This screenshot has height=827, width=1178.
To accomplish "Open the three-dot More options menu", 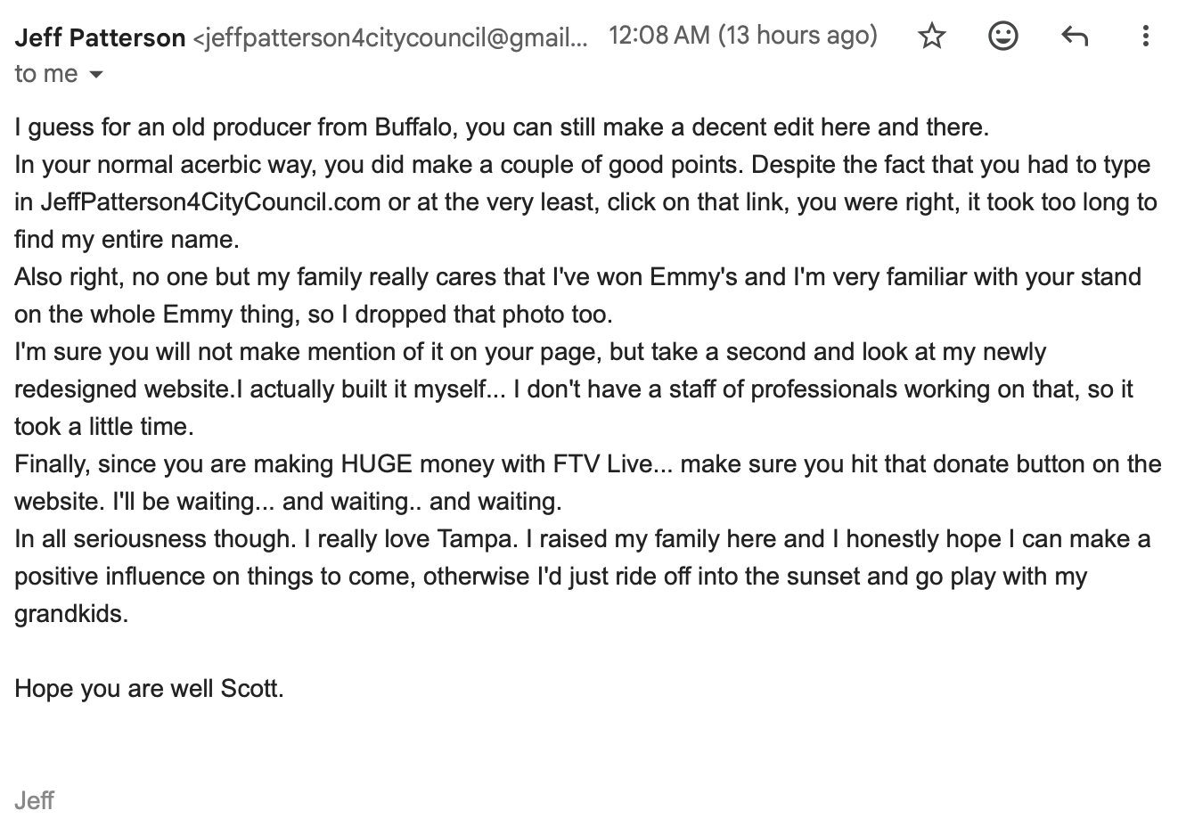I will coord(1146,37).
